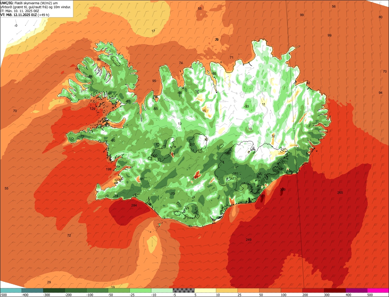Click the map value '177' in the southern highlands
Image resolution: width=389 pixels, height=297 pixels.
(x=196, y=177)
